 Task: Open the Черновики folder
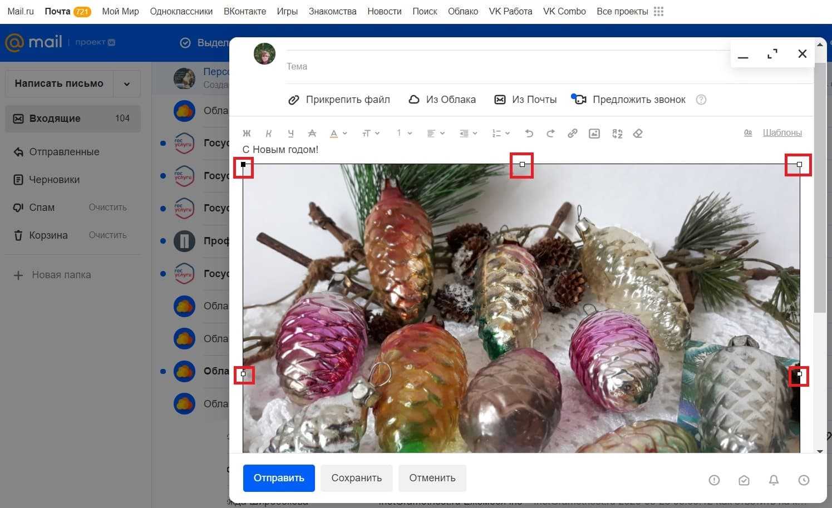pyautogui.click(x=54, y=180)
